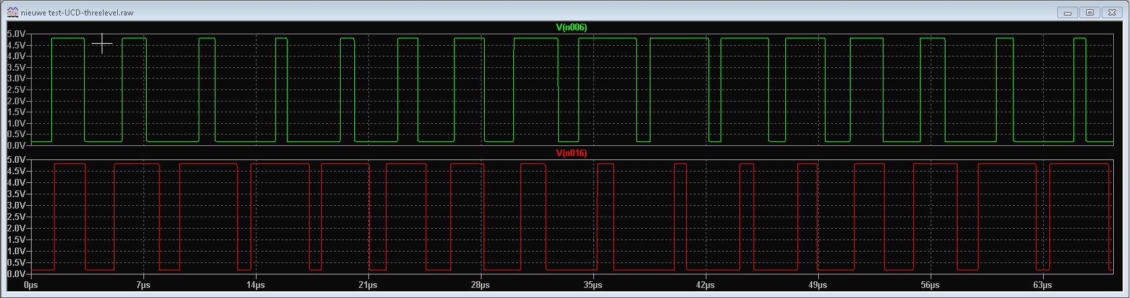Viewport: 1130px width, 298px height.
Task: Click the 14µs time axis label
Action: tap(255, 285)
